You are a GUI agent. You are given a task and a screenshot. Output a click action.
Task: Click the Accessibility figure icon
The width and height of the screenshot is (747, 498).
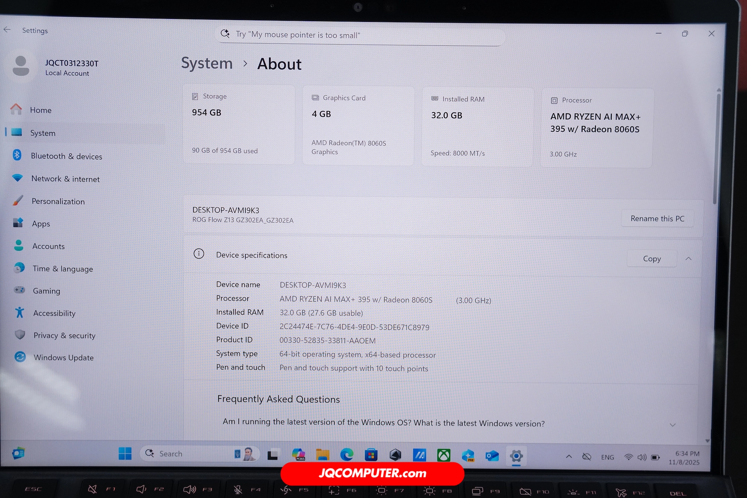(19, 313)
